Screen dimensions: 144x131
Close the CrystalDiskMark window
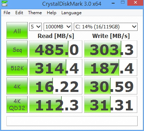coord(135,2)
